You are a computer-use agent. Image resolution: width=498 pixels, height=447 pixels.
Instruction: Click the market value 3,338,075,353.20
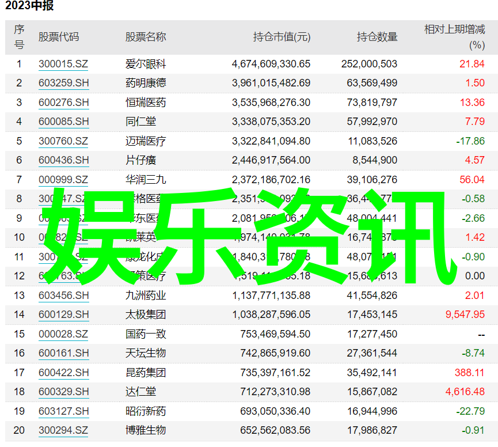[x=271, y=122]
